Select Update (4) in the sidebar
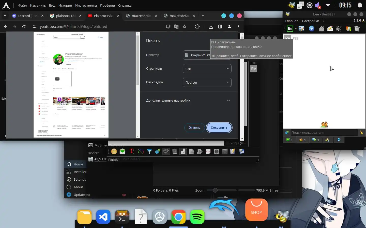The width and height of the screenshot is (366, 228). click(x=78, y=195)
